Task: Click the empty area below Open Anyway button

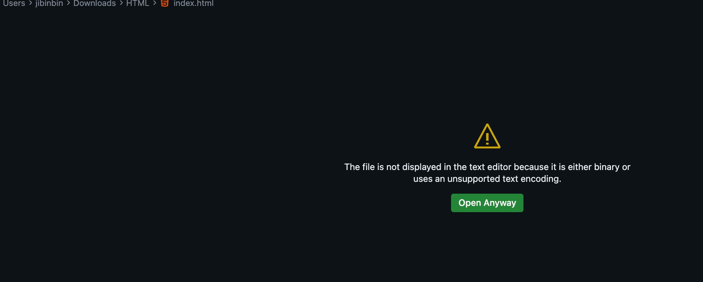Action: tap(487, 248)
